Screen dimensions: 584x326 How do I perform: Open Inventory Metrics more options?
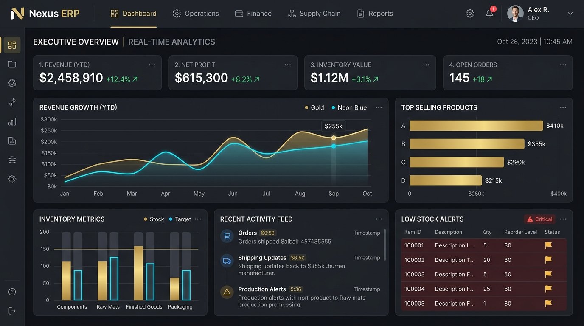click(198, 219)
